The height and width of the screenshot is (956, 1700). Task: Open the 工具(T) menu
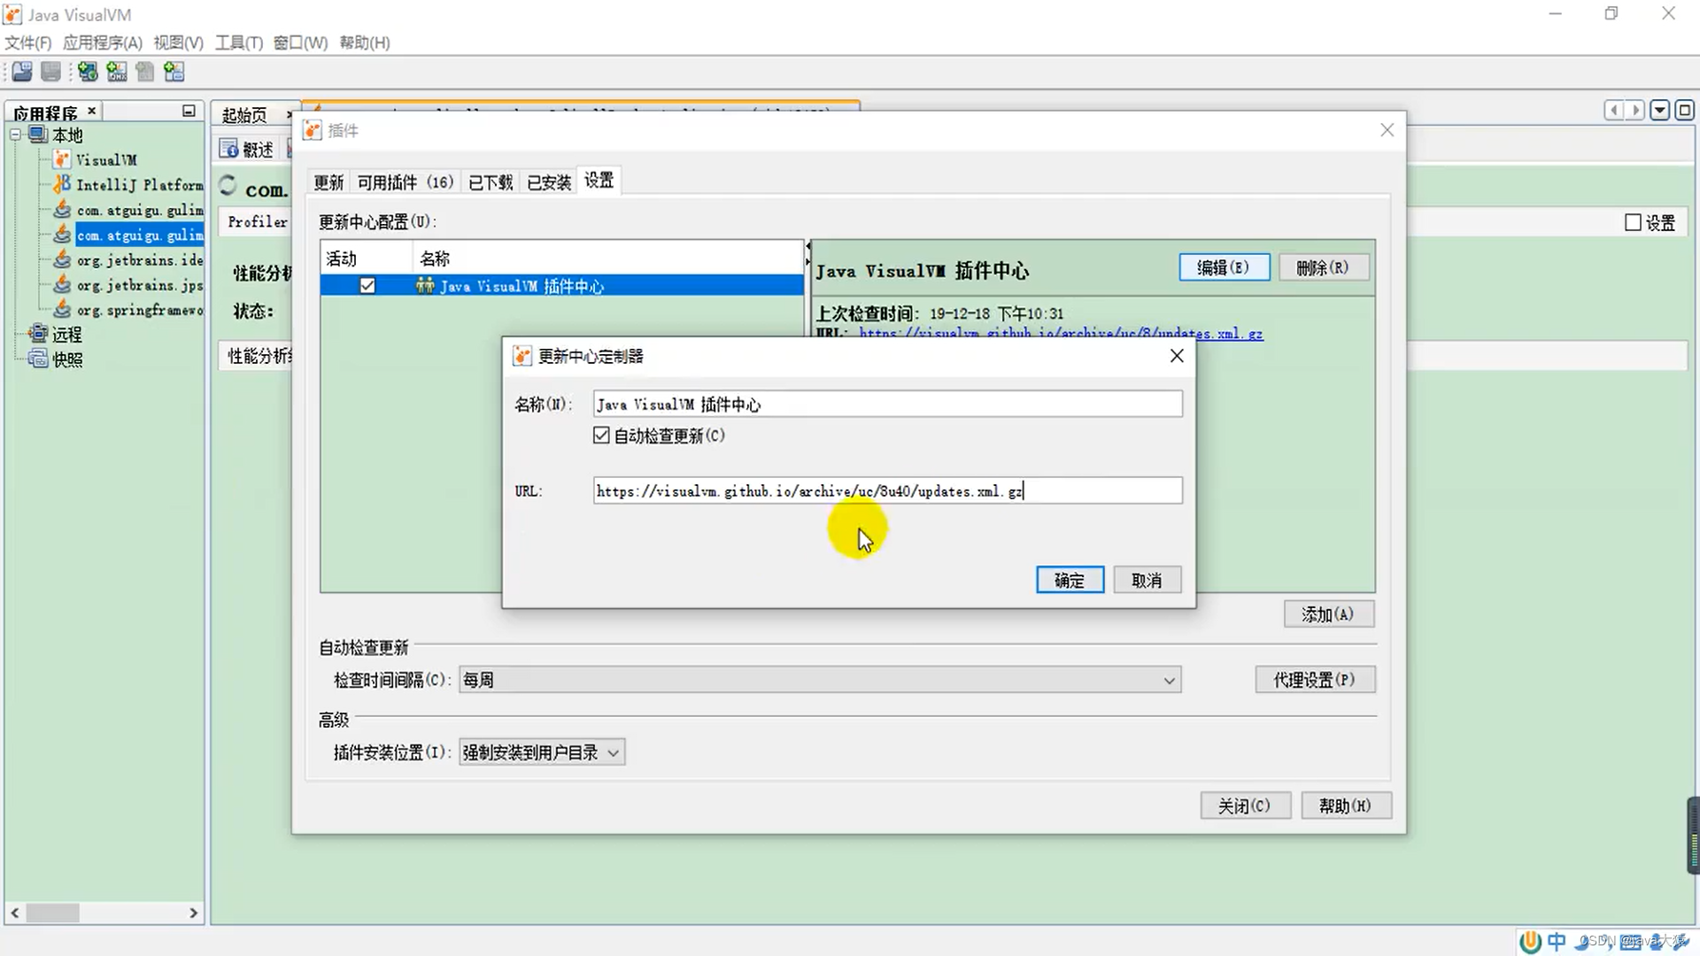(x=238, y=42)
